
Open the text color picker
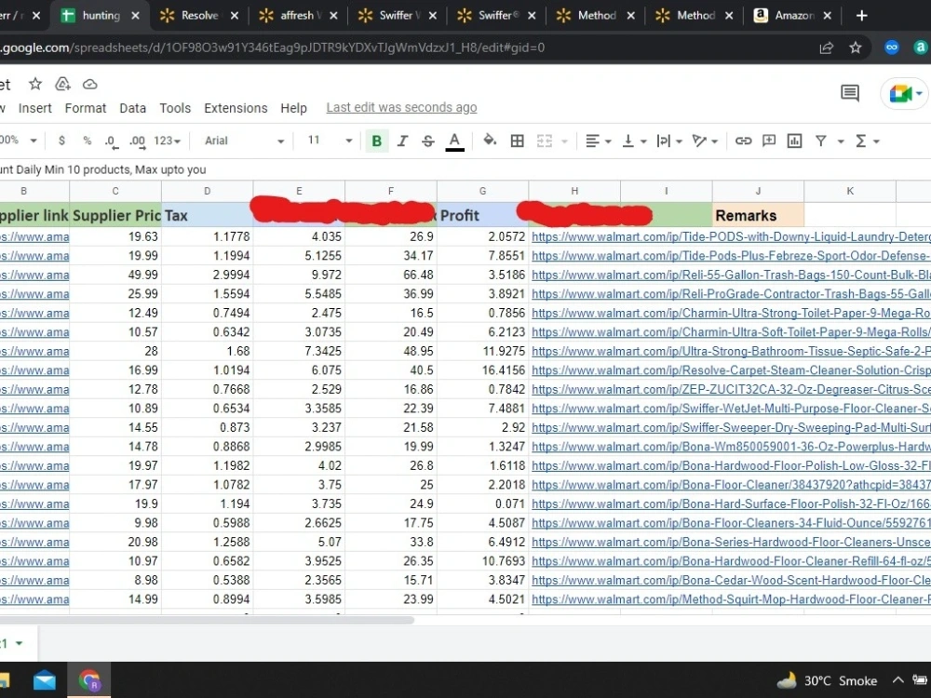[452, 141]
